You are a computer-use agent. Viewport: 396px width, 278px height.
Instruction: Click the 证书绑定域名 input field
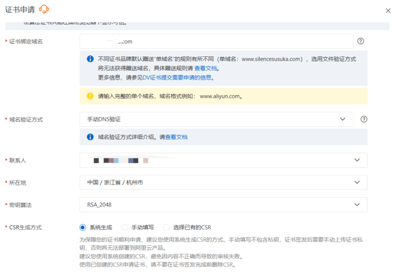[x=216, y=42]
